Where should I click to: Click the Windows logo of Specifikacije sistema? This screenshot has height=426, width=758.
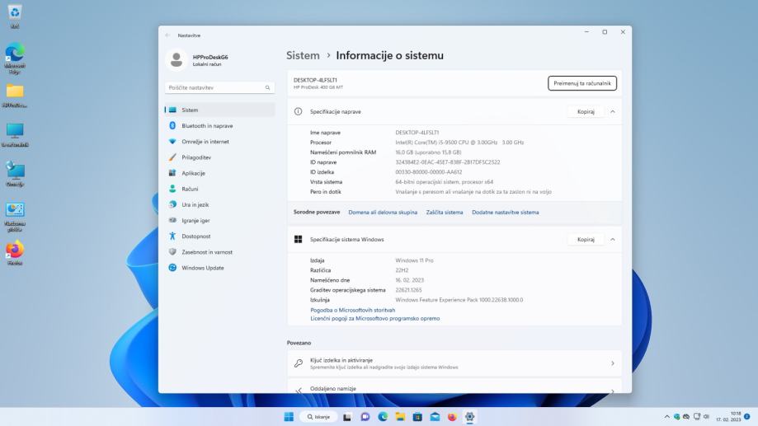(299, 240)
